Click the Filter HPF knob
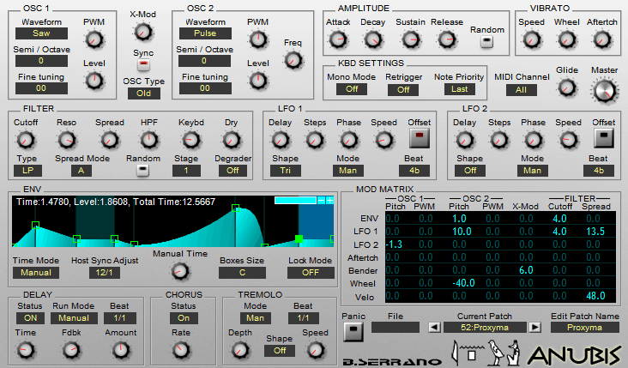Viewport: 628px width, 368px height. coord(148,140)
